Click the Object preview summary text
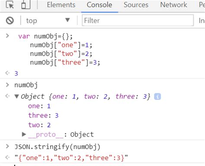The width and height of the screenshot is (205, 166). pos(86,96)
